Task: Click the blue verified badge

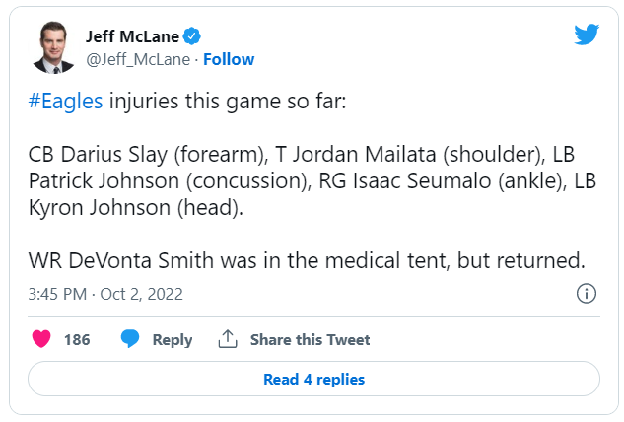Action: click(x=193, y=36)
